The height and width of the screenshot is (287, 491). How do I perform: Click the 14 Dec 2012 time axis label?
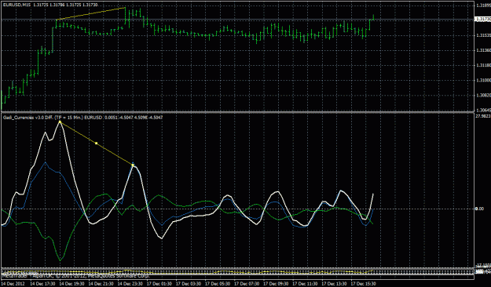(x=13, y=284)
